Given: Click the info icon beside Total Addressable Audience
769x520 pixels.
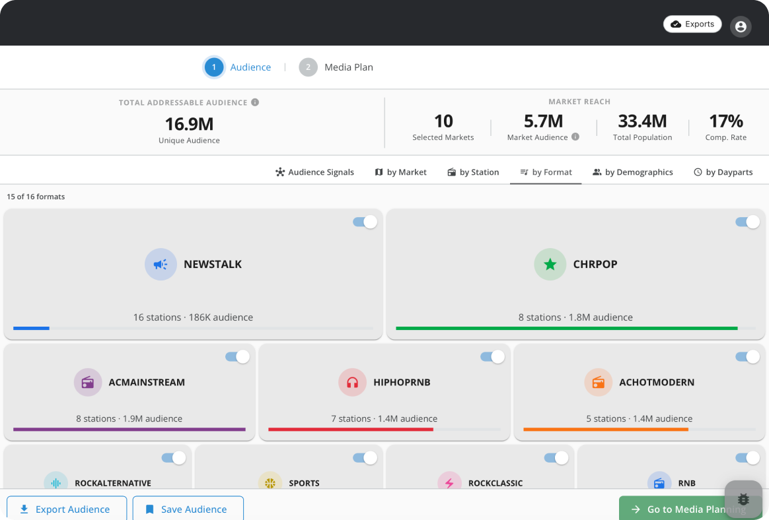Looking at the screenshot, I should (x=255, y=102).
